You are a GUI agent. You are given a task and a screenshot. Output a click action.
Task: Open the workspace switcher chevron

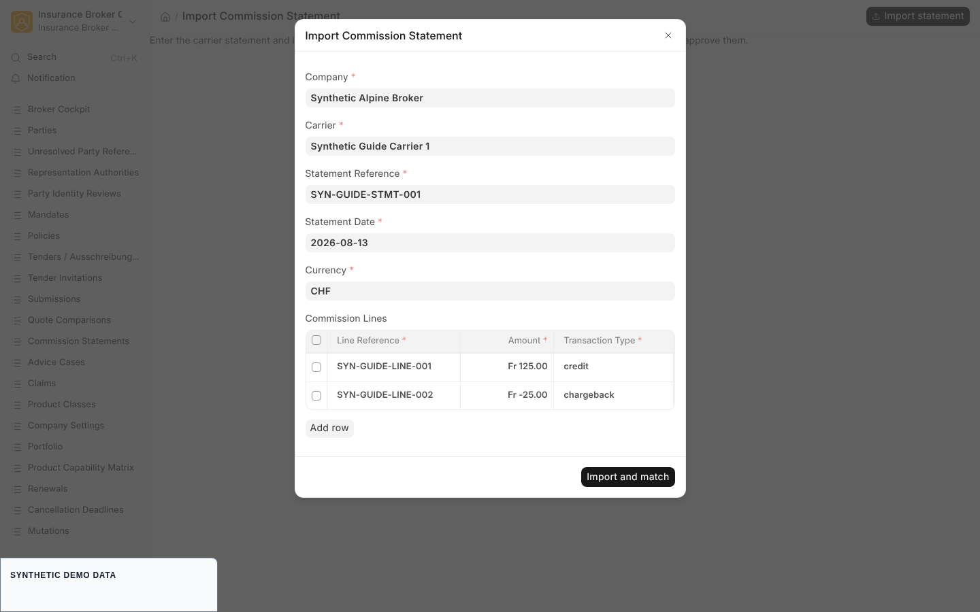(133, 22)
